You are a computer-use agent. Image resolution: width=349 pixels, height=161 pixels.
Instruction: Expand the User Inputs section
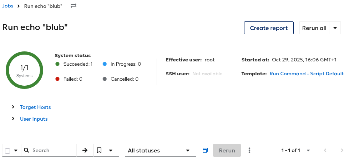pos(13,119)
